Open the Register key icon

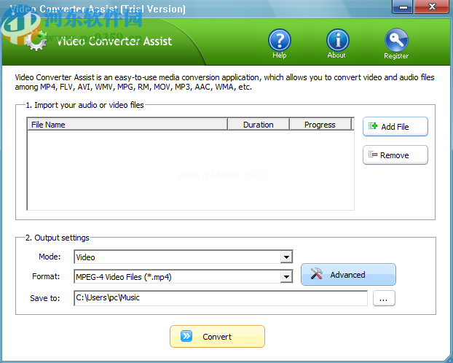pos(396,41)
